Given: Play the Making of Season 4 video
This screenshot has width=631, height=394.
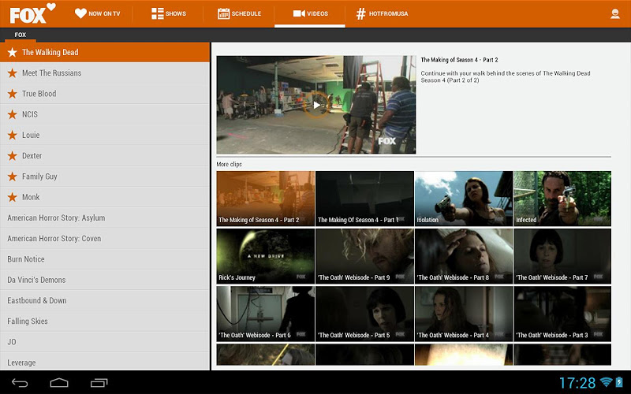Looking at the screenshot, I should pos(316,105).
